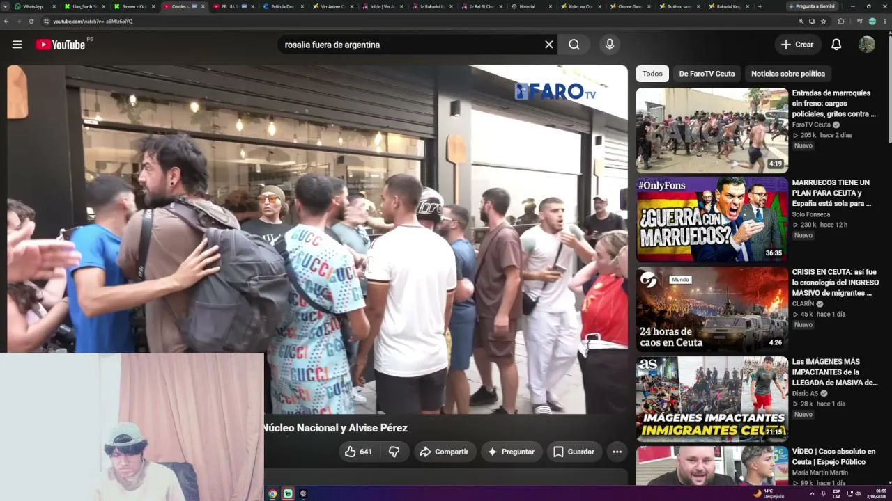Switch to the 'Ver Anime' browser tab

click(332, 6)
